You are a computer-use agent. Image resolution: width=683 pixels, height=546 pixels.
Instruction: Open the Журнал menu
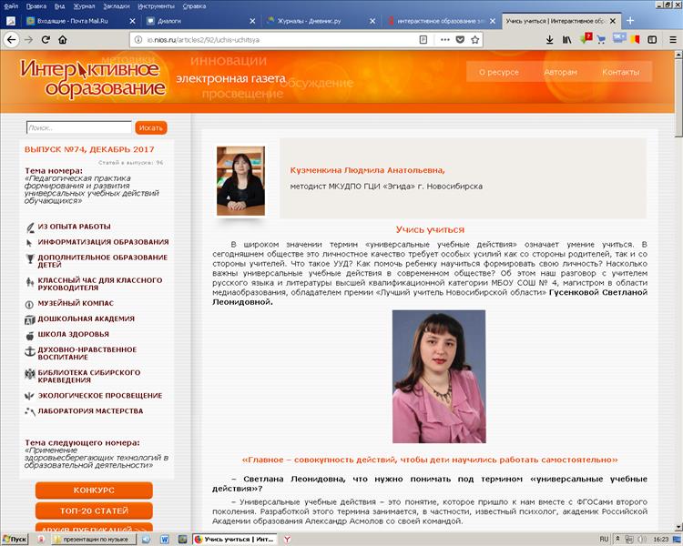(84, 6)
